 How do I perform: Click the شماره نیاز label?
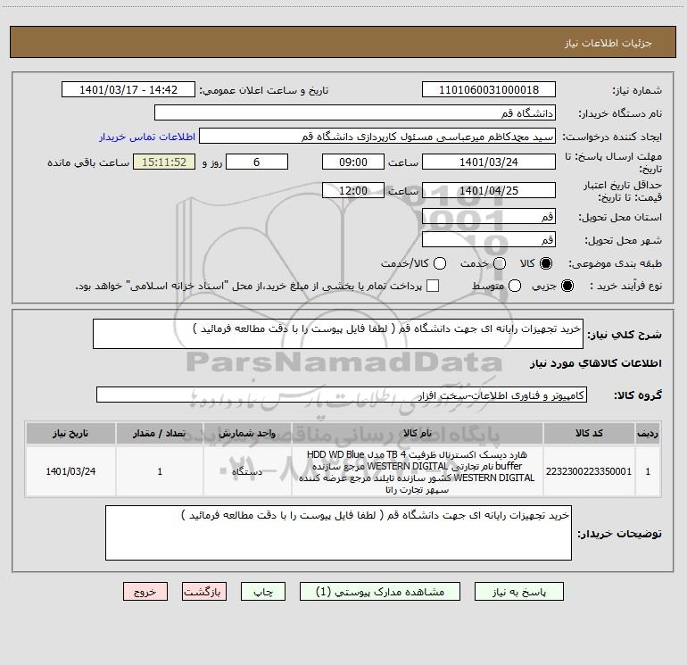pyautogui.click(x=637, y=90)
